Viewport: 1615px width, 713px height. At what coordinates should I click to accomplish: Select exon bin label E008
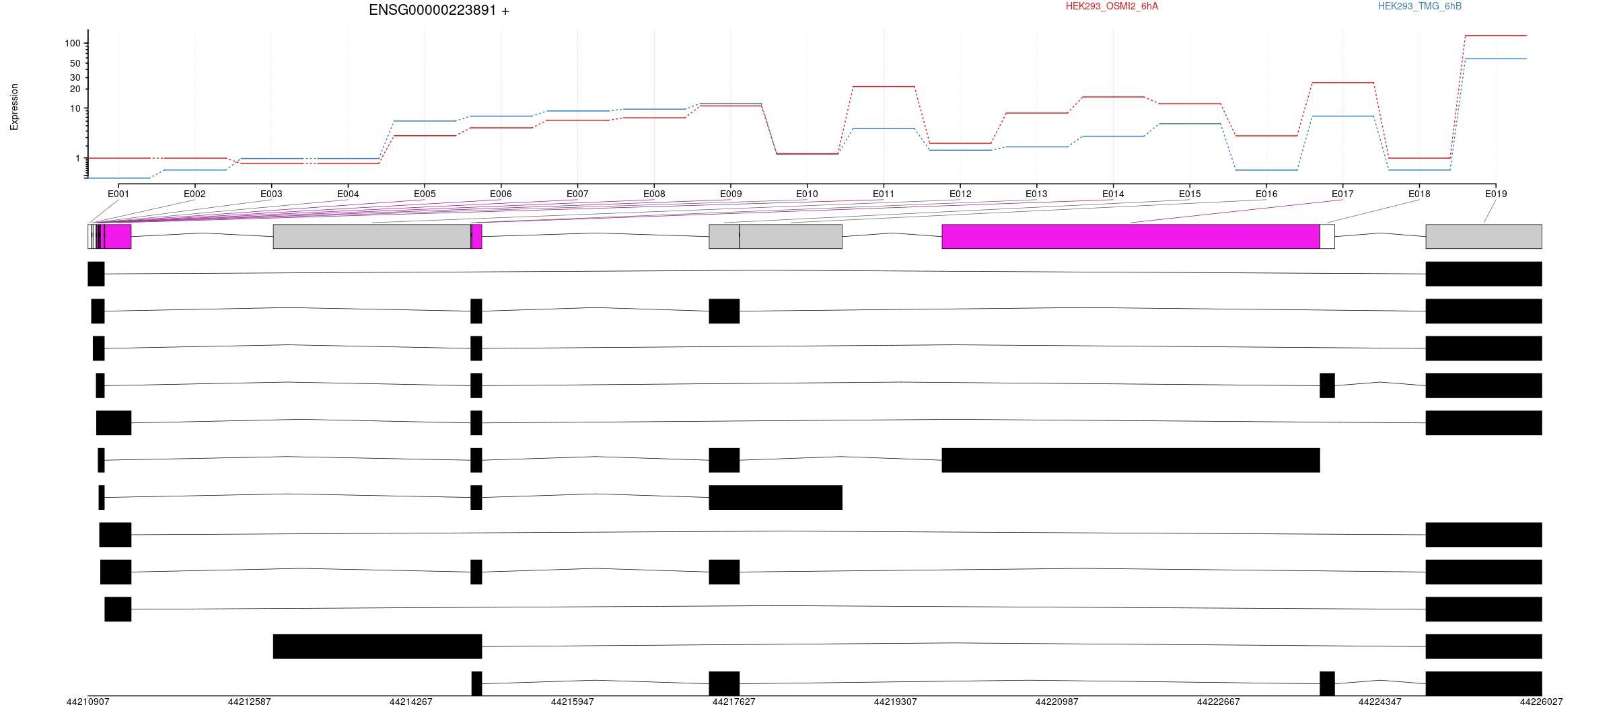click(x=654, y=194)
